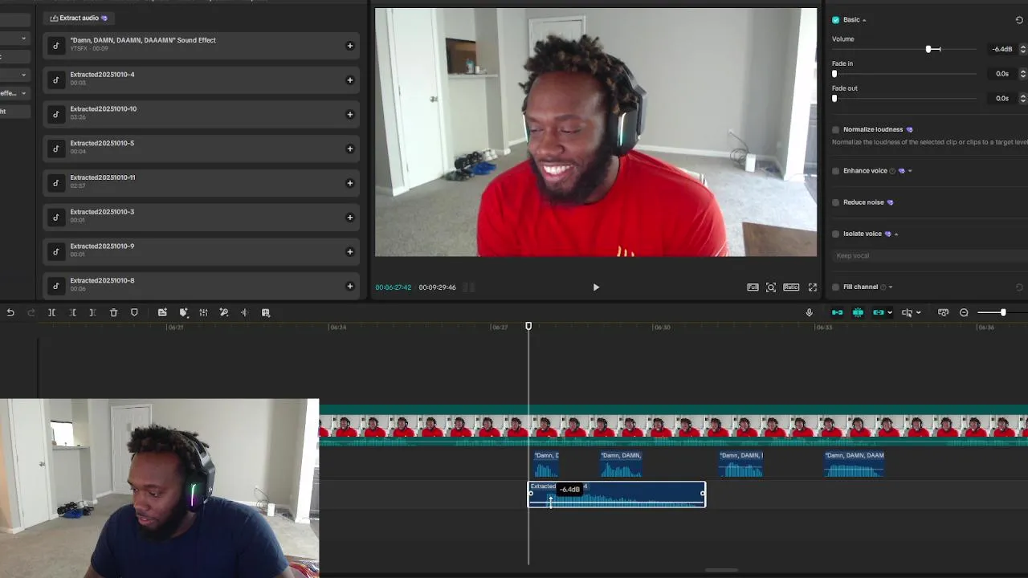Add 'Damn, DAMN' Sound Effect to timeline
Image resolution: width=1028 pixels, height=578 pixels.
pos(349,46)
